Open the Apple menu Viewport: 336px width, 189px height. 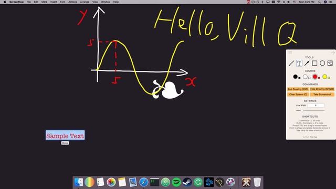[5, 2]
